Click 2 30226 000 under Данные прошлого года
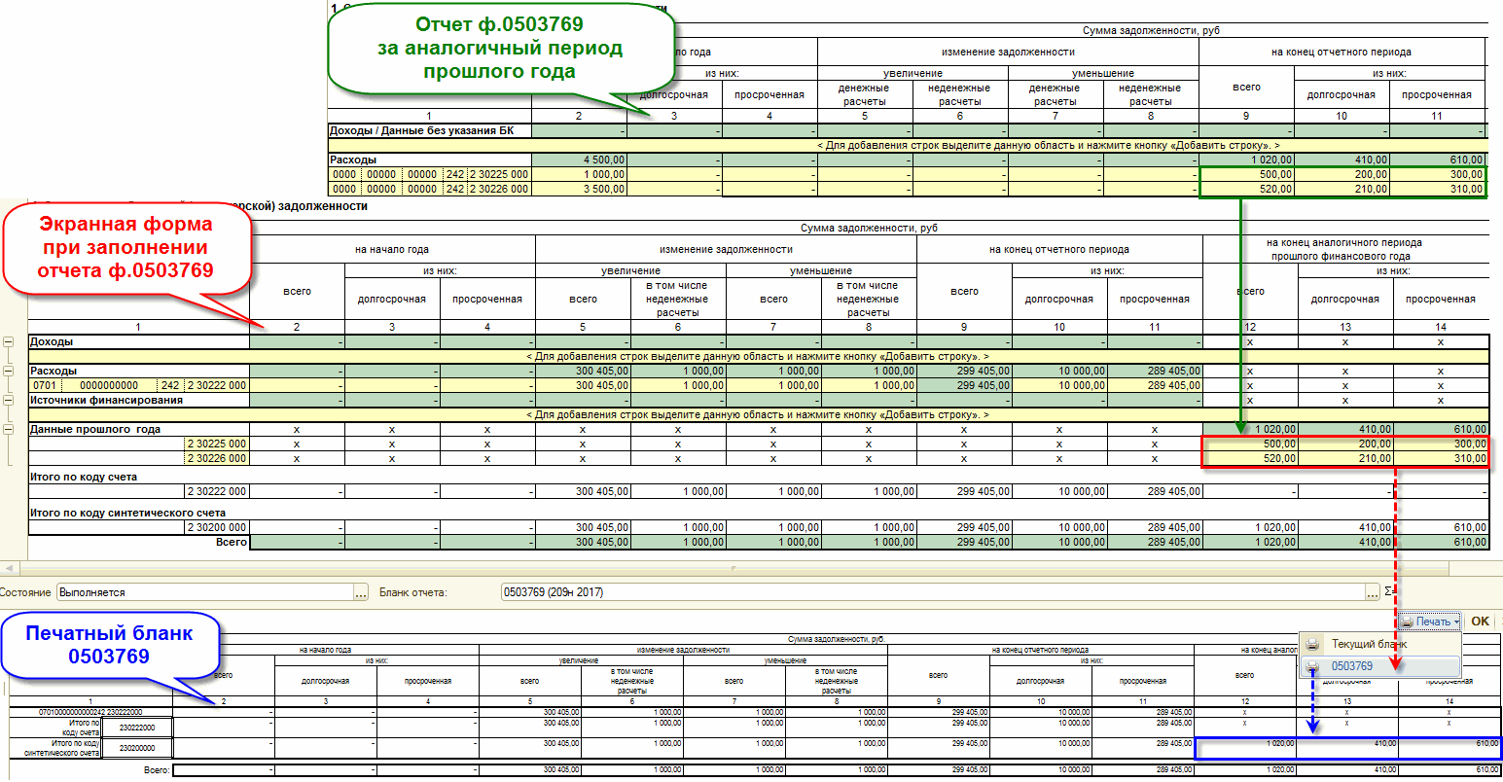This screenshot has height=782, width=1503. 216,458
